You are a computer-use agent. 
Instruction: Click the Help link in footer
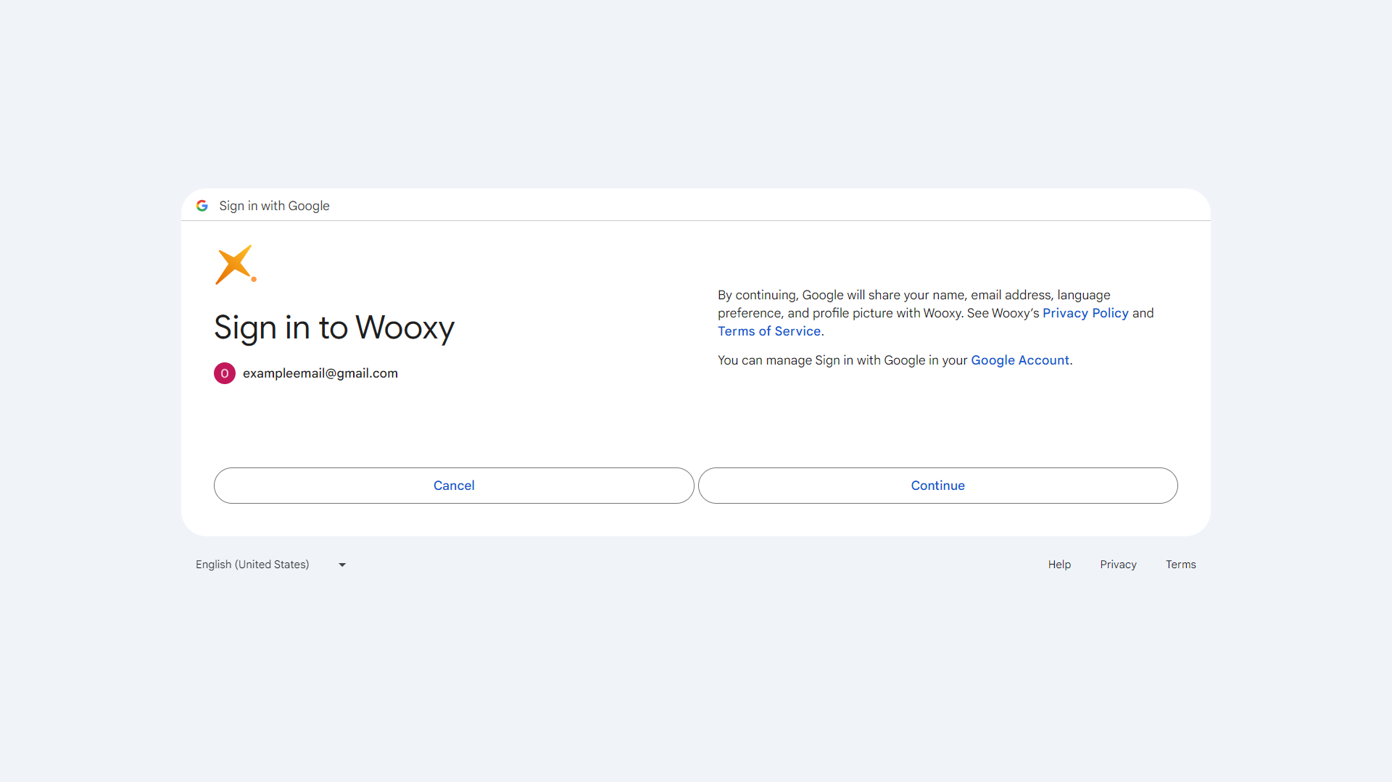tap(1059, 565)
